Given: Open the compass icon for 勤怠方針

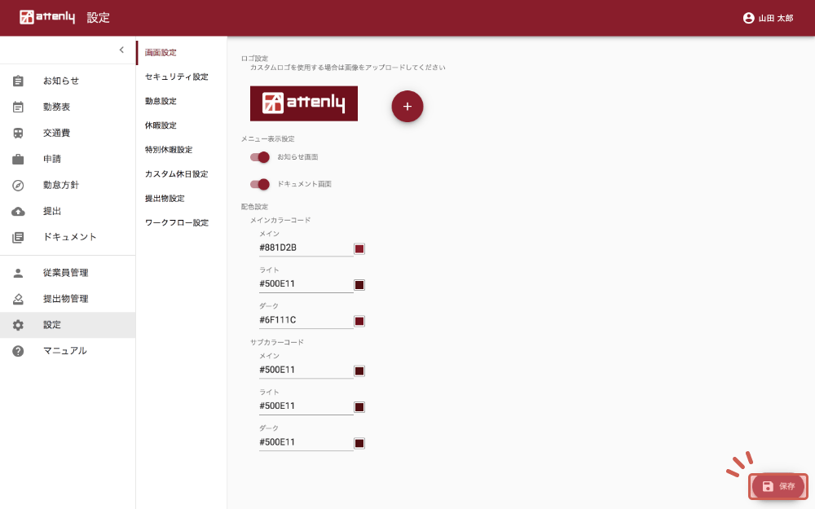Looking at the screenshot, I should point(18,185).
